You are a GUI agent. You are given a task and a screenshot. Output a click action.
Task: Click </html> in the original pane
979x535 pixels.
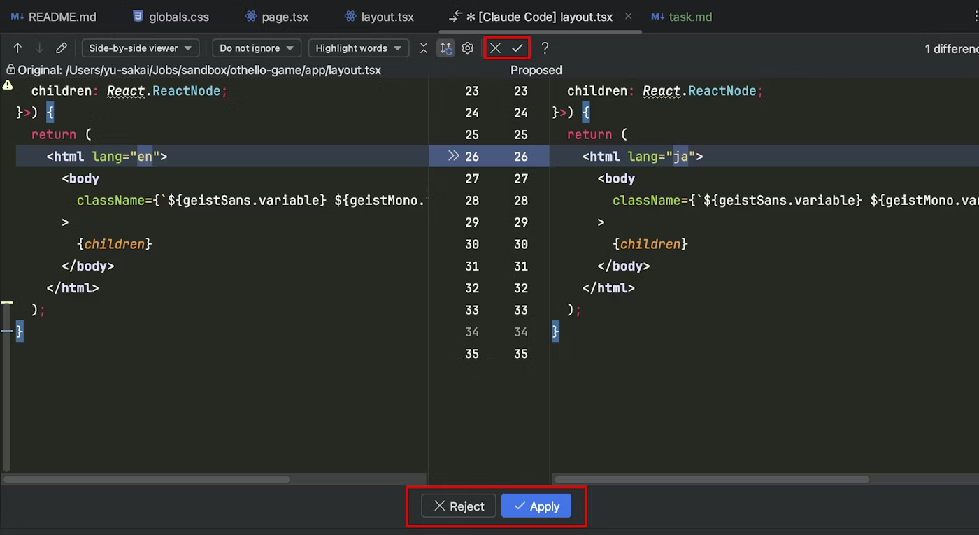(73, 288)
